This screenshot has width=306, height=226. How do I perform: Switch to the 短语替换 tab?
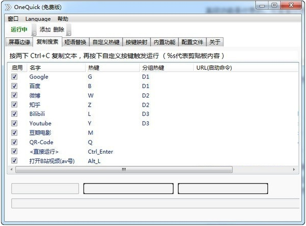click(x=75, y=42)
